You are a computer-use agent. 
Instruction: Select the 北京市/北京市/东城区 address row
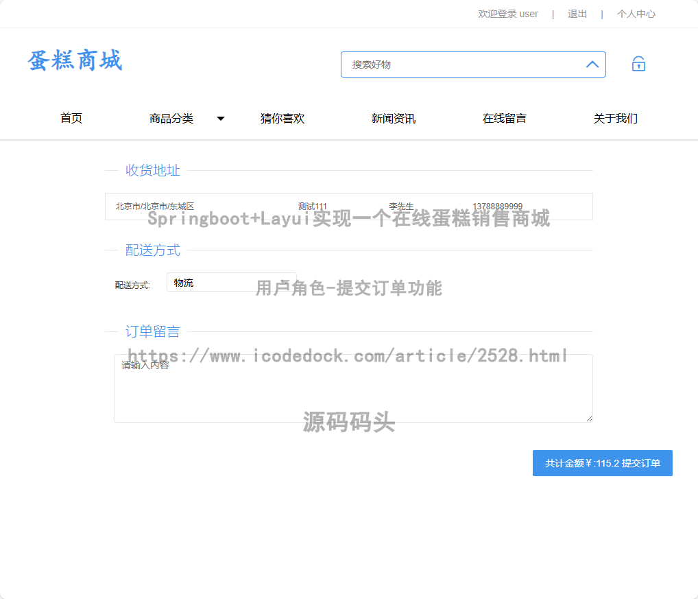(348, 207)
